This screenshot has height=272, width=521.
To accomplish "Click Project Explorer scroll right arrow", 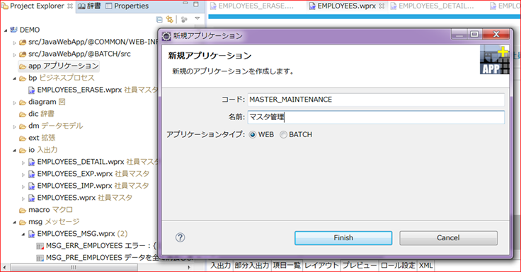I will tap(189, 267).
